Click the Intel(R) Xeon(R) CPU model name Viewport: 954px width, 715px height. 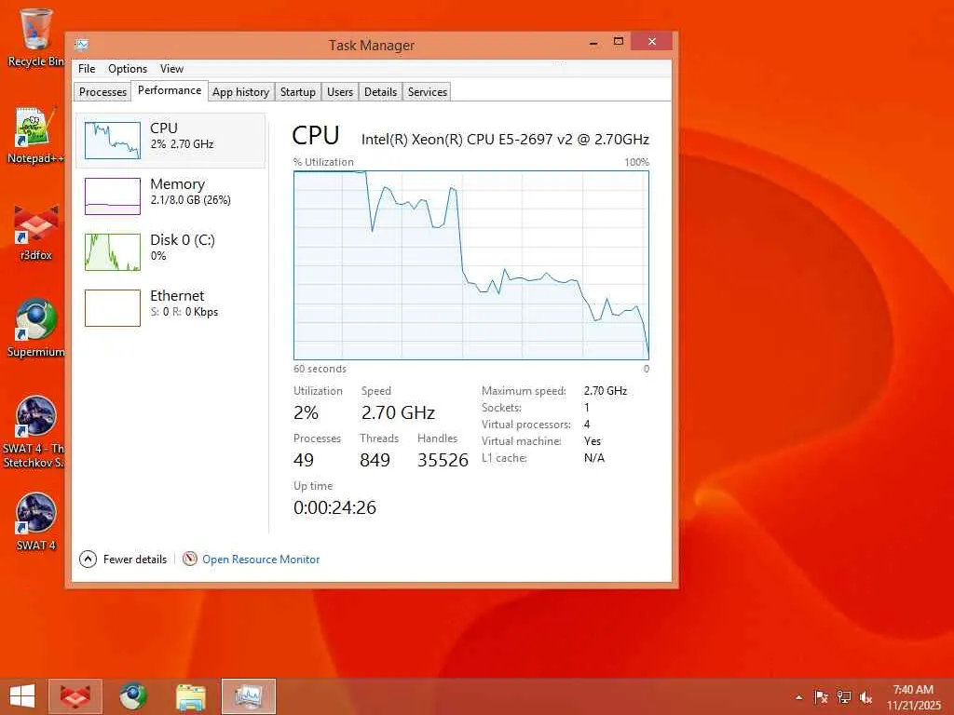click(x=505, y=140)
